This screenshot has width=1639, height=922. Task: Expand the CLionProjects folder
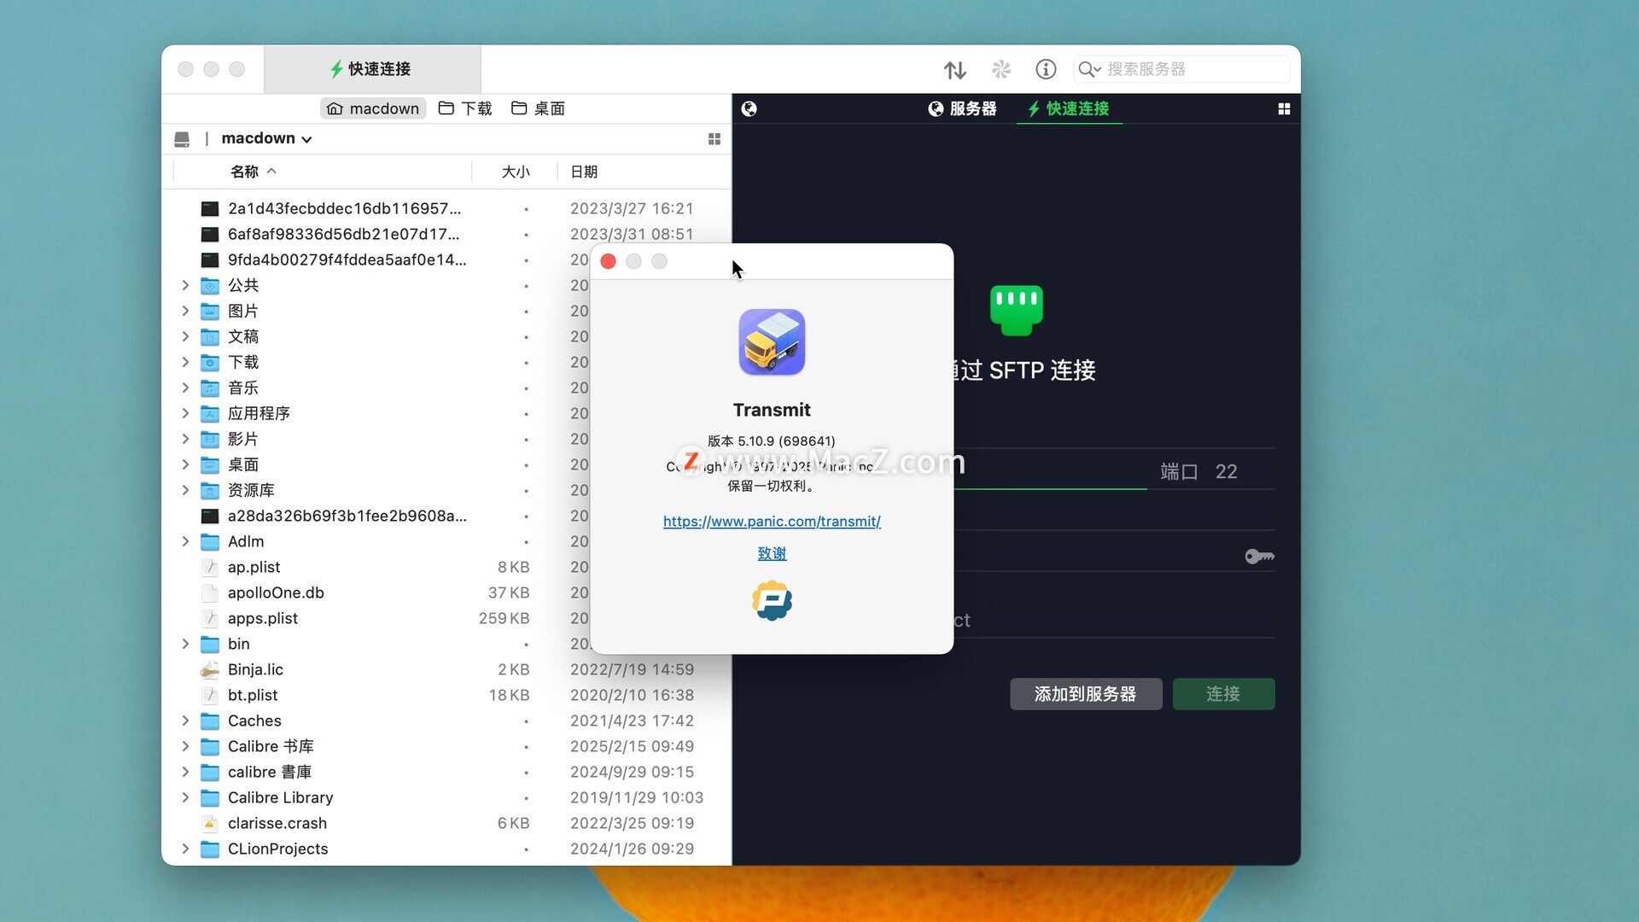pos(185,849)
